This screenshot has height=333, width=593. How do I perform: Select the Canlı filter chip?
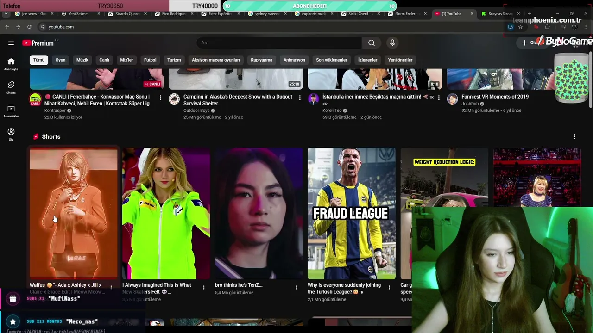point(104,60)
